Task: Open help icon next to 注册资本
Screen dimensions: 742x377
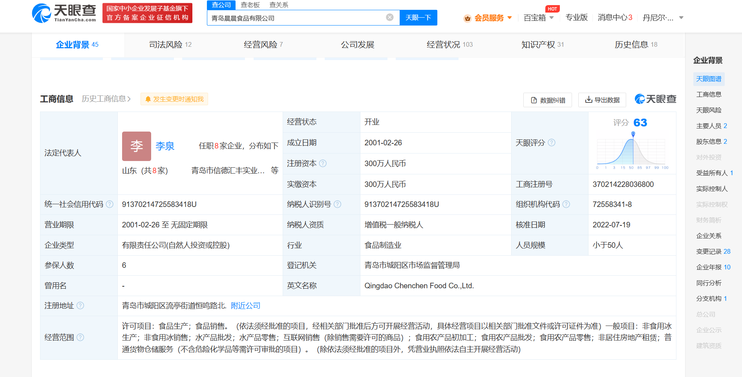Action: coord(323,163)
